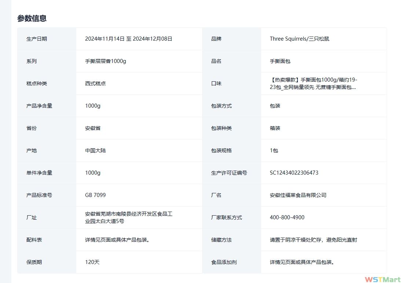Click the storage method instructions text
401x283 pixels.
click(313, 240)
